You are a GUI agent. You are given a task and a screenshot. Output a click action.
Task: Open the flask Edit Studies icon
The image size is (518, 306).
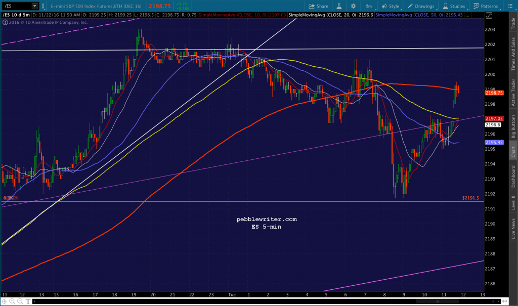pyautogui.click(x=339, y=6)
